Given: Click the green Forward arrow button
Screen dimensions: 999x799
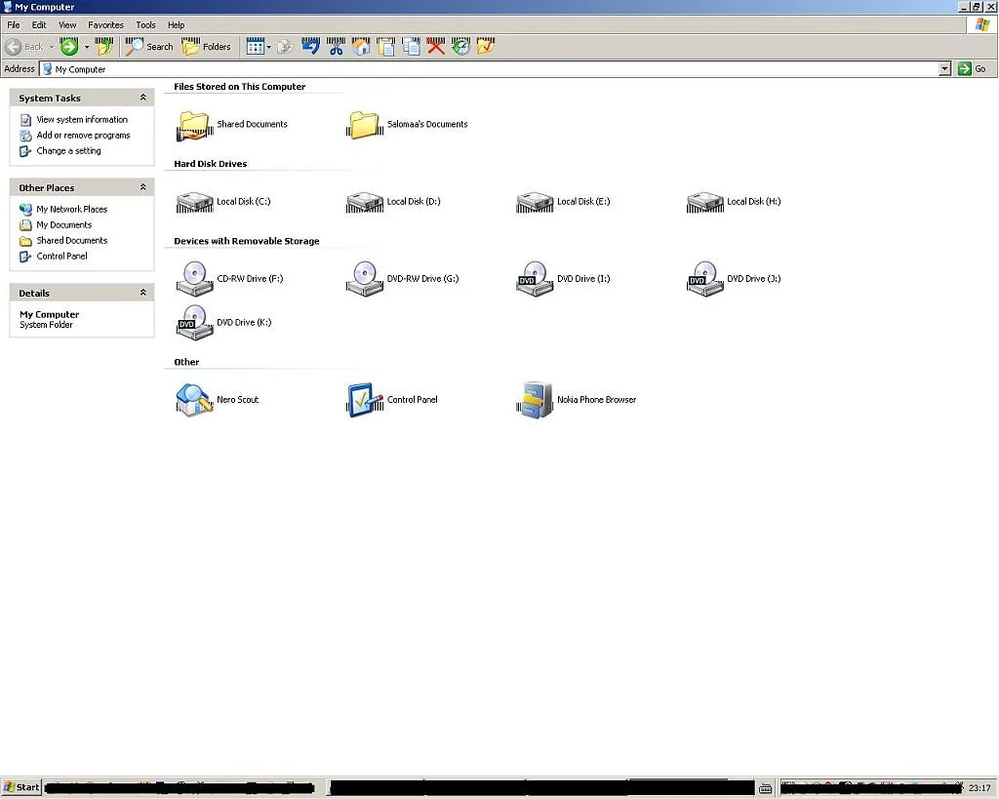Looking at the screenshot, I should (x=69, y=47).
